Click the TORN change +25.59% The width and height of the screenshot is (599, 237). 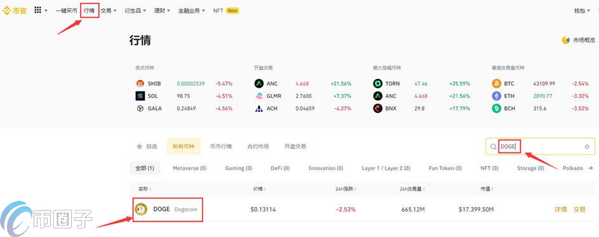(x=459, y=84)
